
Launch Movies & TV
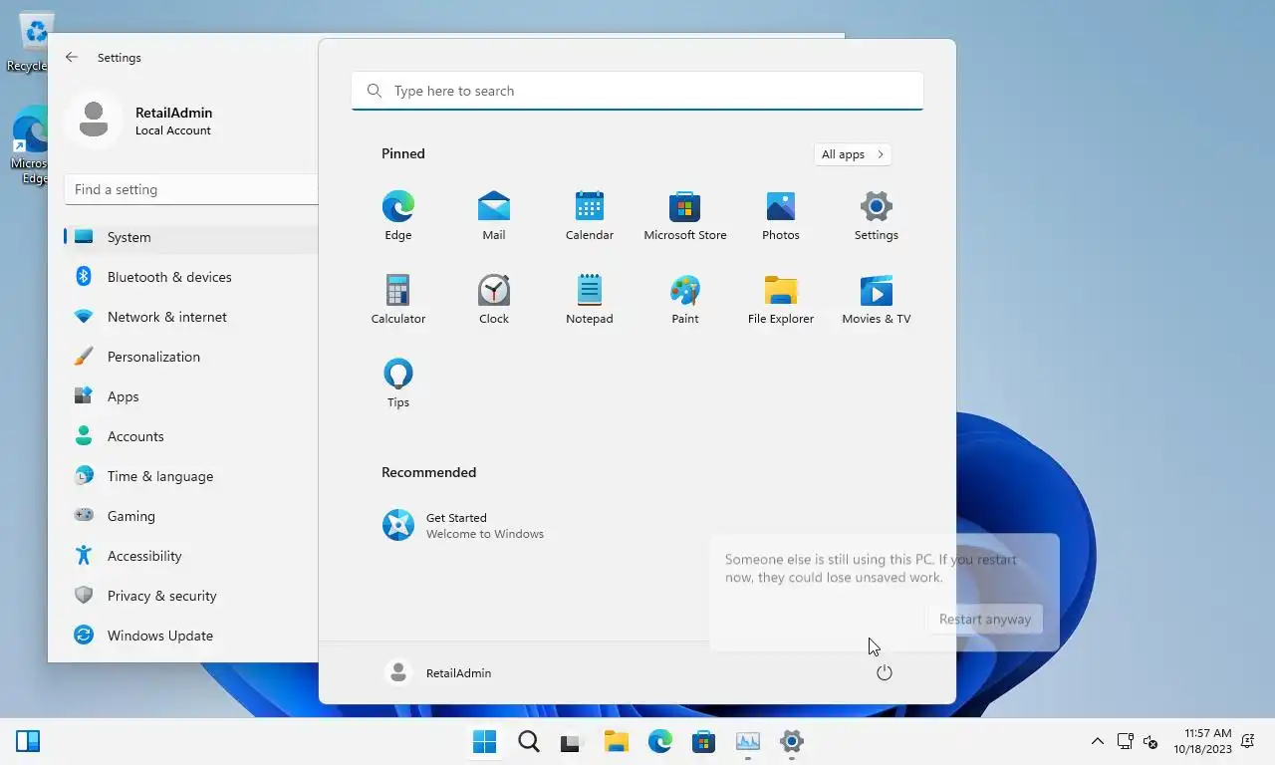877,300
